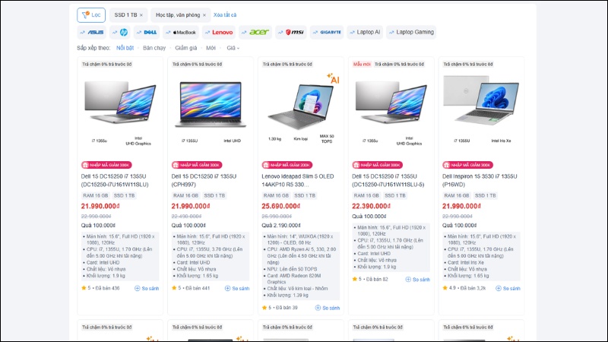Sort products by Giảm giá
Image resolution: width=608 pixels, height=342 pixels.
coord(185,48)
